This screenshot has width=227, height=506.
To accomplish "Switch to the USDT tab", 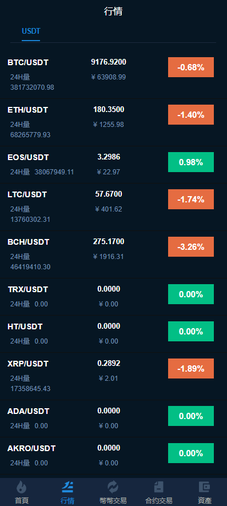I will click(31, 31).
